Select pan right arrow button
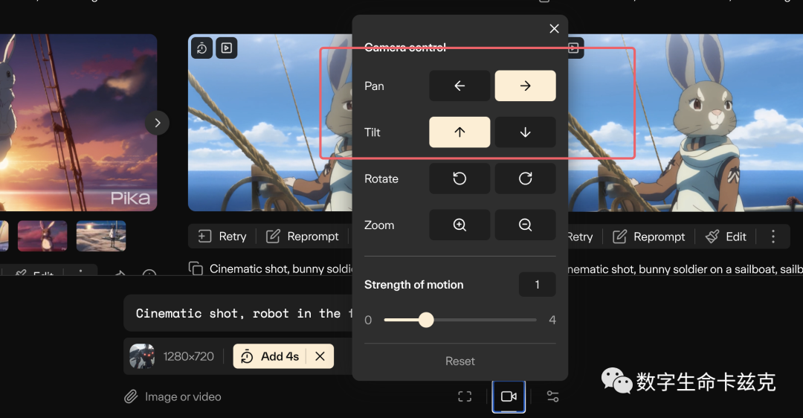This screenshot has height=418, width=803. [x=525, y=86]
